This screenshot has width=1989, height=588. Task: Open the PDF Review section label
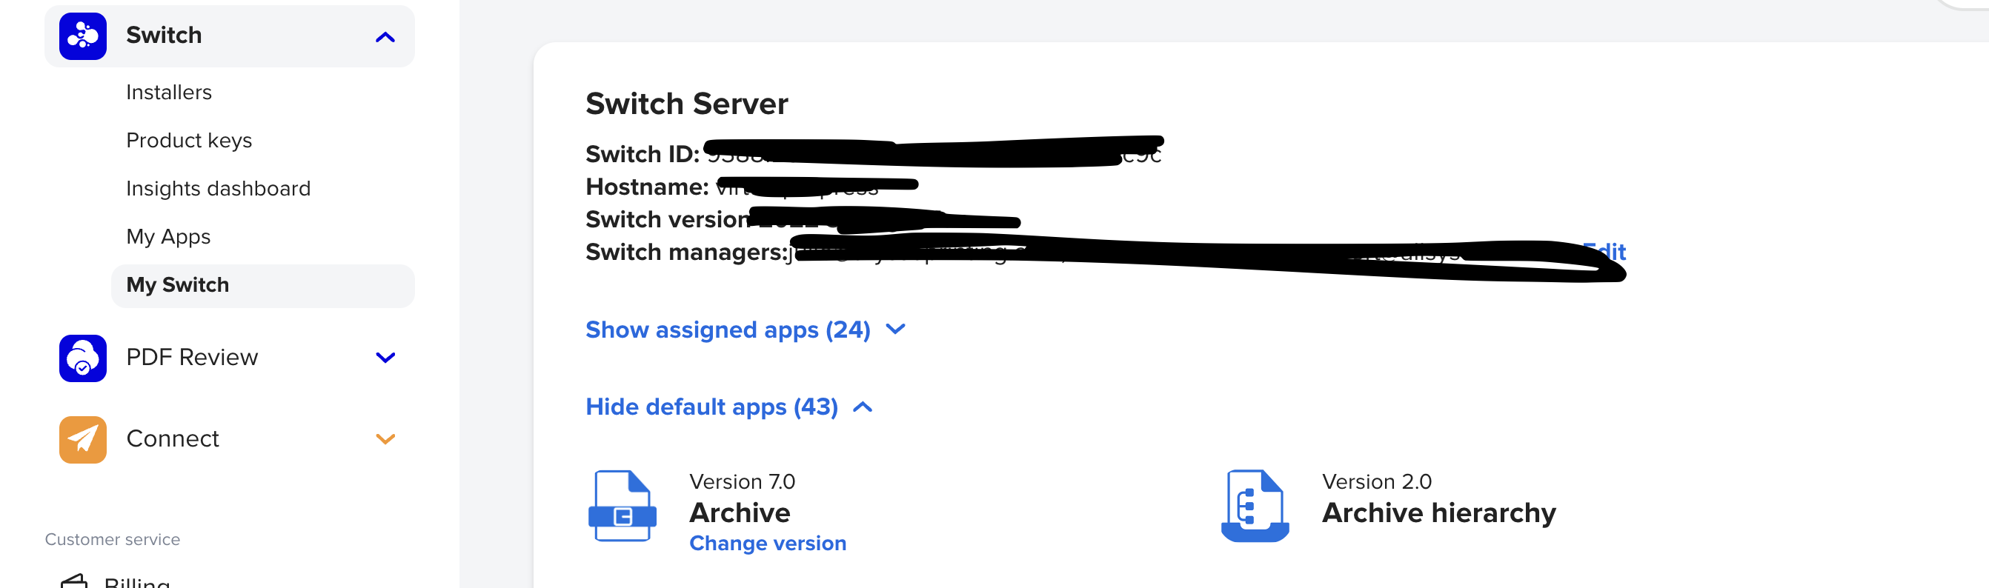(x=192, y=357)
